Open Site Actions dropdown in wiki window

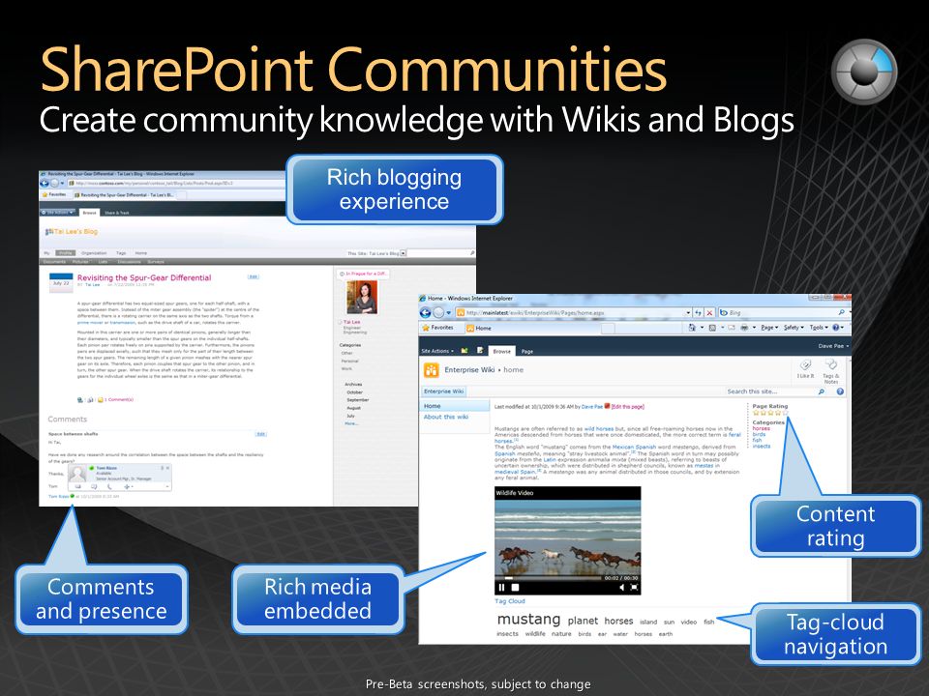point(437,352)
